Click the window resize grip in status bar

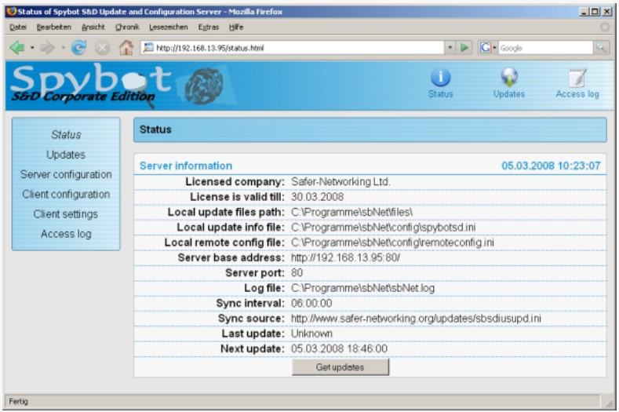tap(610, 403)
